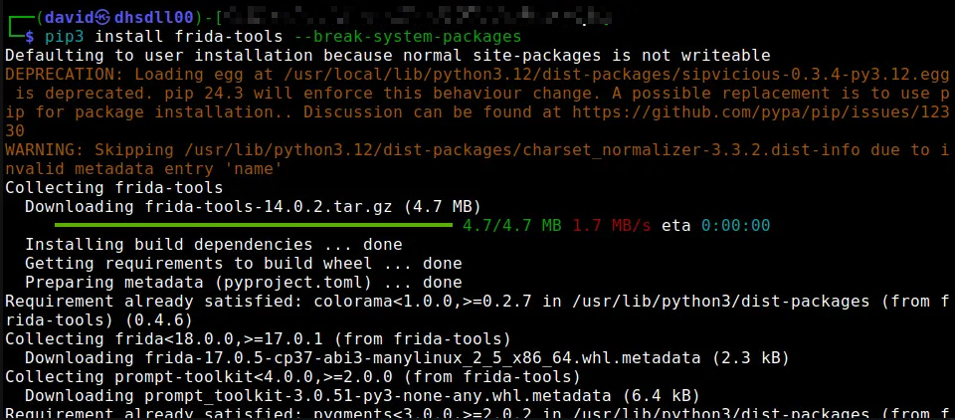
Task: Click the 'Collecting frida<18.0.0,>=17.0.1' line
Action: coord(259,339)
